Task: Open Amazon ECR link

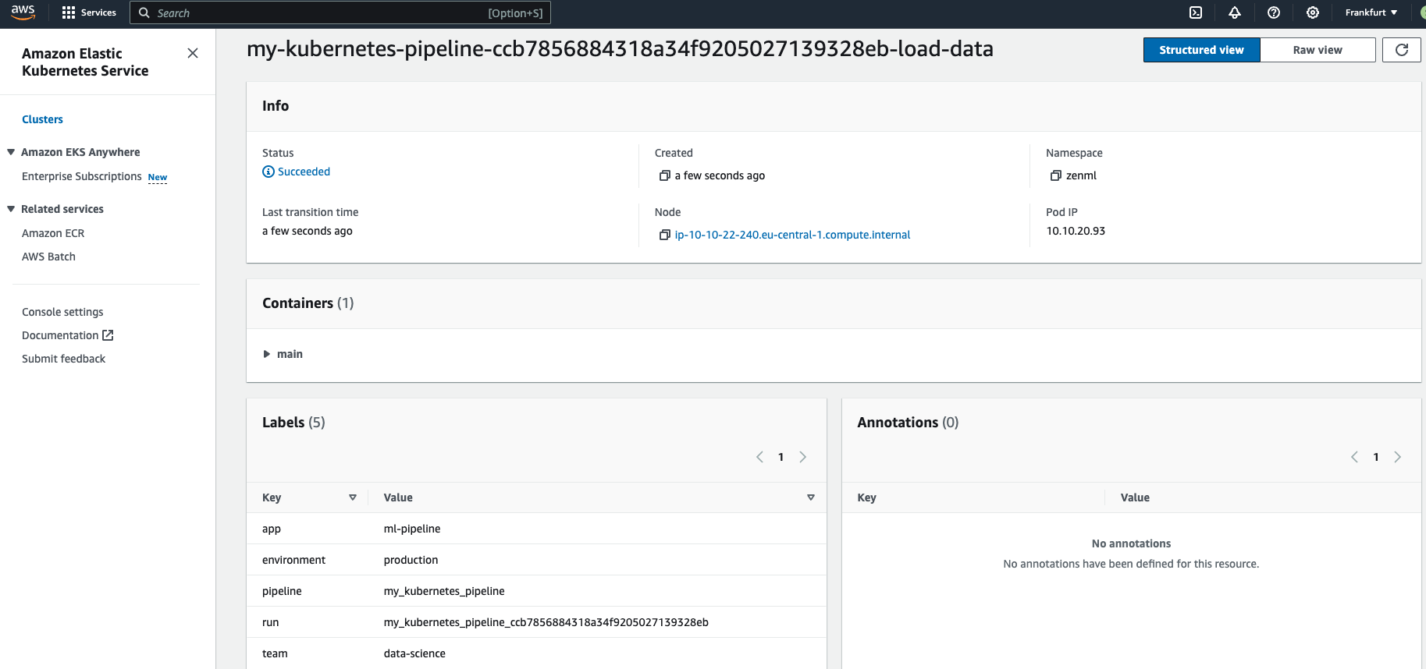Action: click(53, 233)
